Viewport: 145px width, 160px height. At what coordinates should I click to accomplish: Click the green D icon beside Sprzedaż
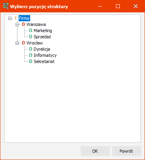(x=31, y=37)
